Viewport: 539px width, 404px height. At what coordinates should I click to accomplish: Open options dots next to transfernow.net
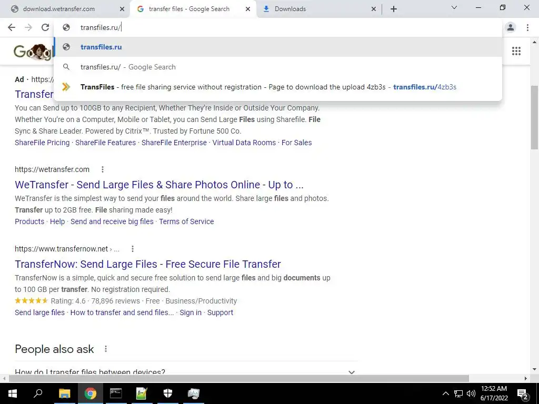132,249
